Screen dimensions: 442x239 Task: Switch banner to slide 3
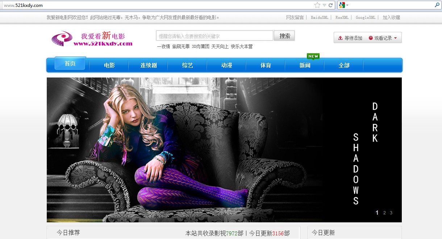(391, 213)
